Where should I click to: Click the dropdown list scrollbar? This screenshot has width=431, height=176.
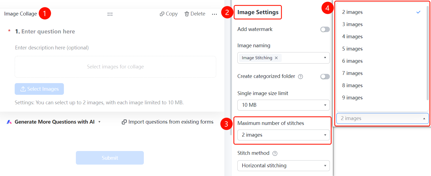click(x=427, y=53)
